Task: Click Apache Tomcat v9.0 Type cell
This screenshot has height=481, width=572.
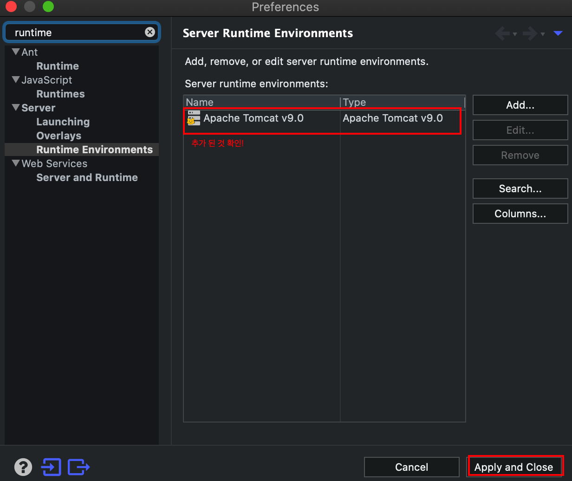Action: (393, 118)
